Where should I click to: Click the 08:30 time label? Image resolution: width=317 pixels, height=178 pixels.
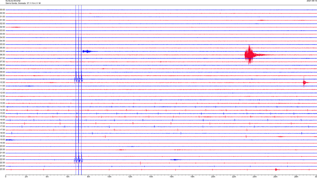point(2,69)
